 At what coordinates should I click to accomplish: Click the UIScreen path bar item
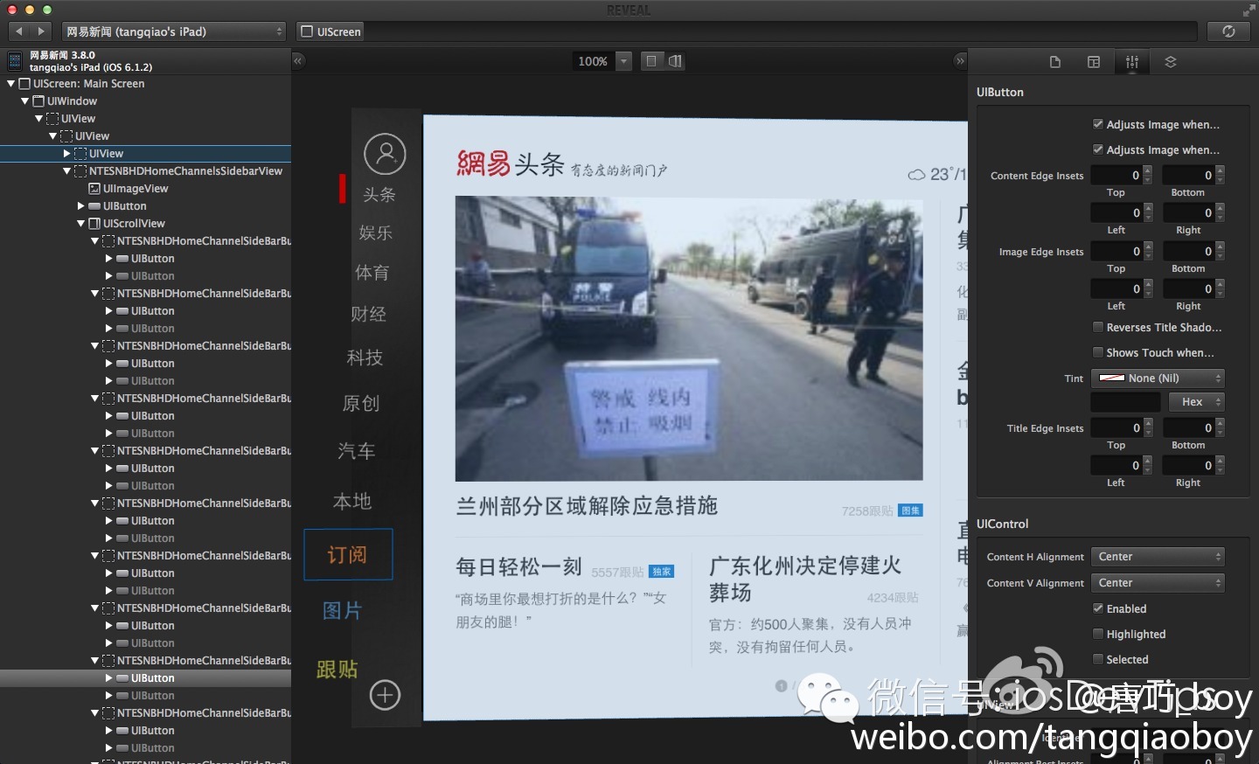point(330,31)
